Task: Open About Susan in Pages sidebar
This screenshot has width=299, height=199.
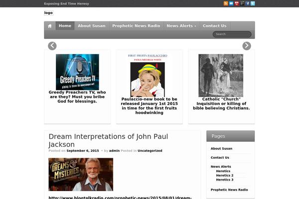Action: coord(221,149)
